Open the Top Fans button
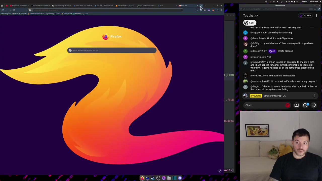This screenshot has width=322, height=181. [x=305, y=16]
